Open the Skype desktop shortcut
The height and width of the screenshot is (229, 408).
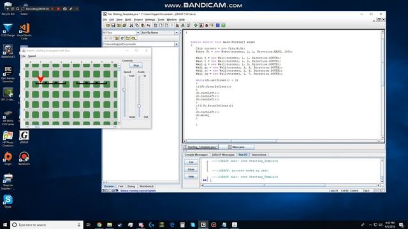pyautogui.click(x=8, y=201)
